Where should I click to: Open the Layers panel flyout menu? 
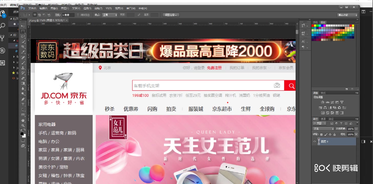357,119
